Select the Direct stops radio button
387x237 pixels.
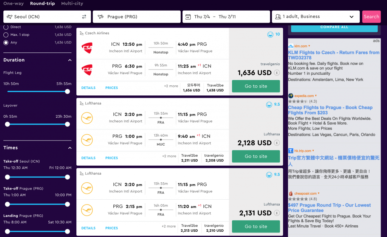coord(6,27)
